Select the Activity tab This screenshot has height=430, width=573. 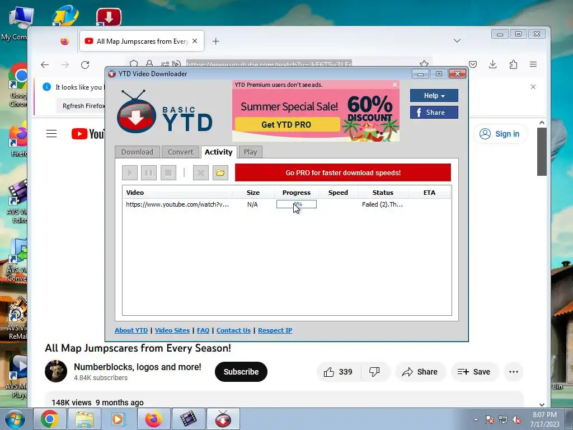click(219, 152)
